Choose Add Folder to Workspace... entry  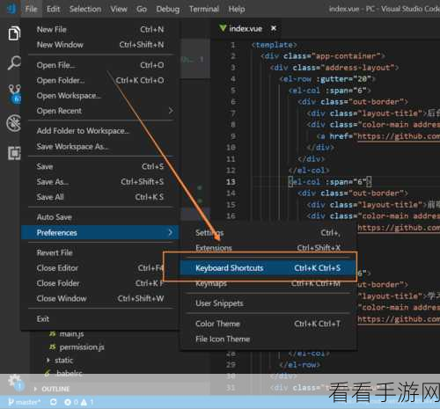pyautogui.click(x=100, y=131)
